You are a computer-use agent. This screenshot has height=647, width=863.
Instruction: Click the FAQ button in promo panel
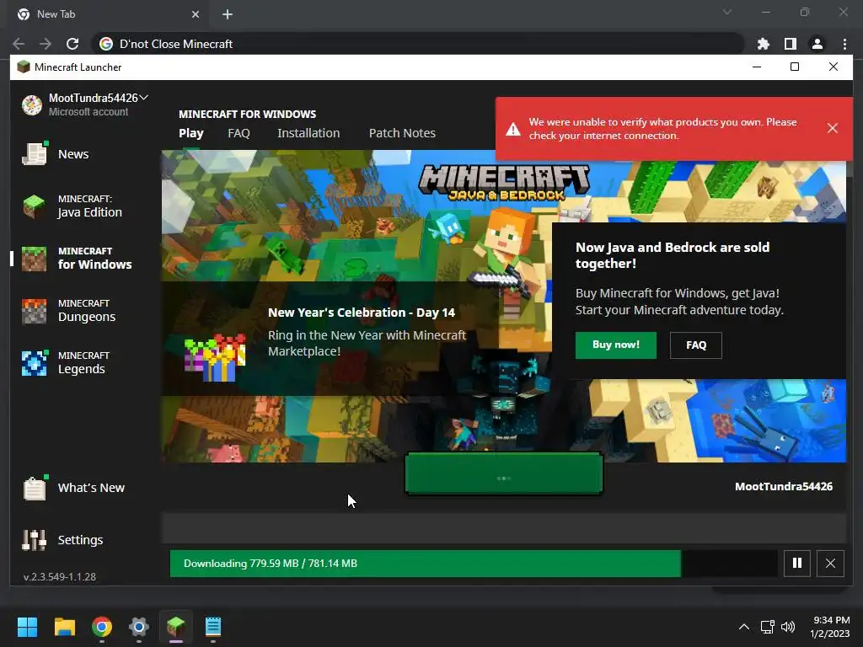[x=695, y=345]
